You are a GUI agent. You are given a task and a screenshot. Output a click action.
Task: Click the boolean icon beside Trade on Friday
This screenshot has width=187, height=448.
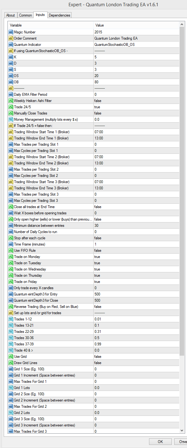pyautogui.click(x=11, y=282)
